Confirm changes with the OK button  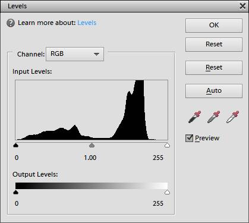(x=214, y=26)
